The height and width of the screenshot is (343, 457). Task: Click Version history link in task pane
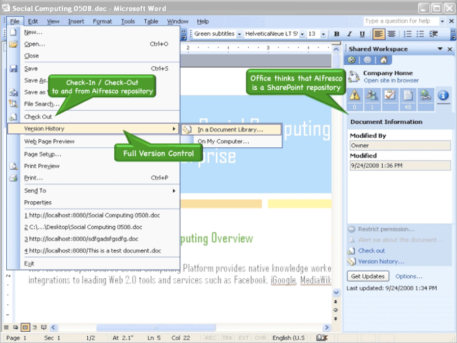pos(381,261)
